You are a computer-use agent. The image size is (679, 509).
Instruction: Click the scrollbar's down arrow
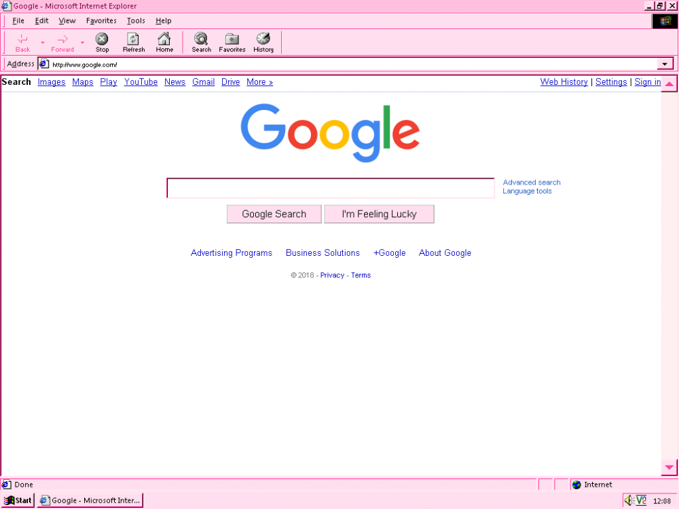pyautogui.click(x=670, y=468)
